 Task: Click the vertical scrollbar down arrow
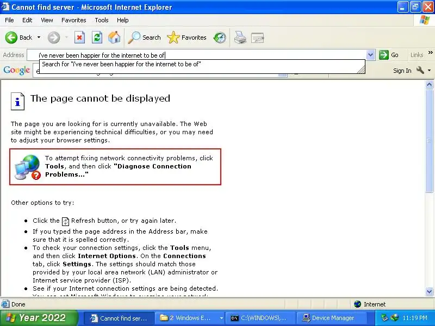(429, 291)
